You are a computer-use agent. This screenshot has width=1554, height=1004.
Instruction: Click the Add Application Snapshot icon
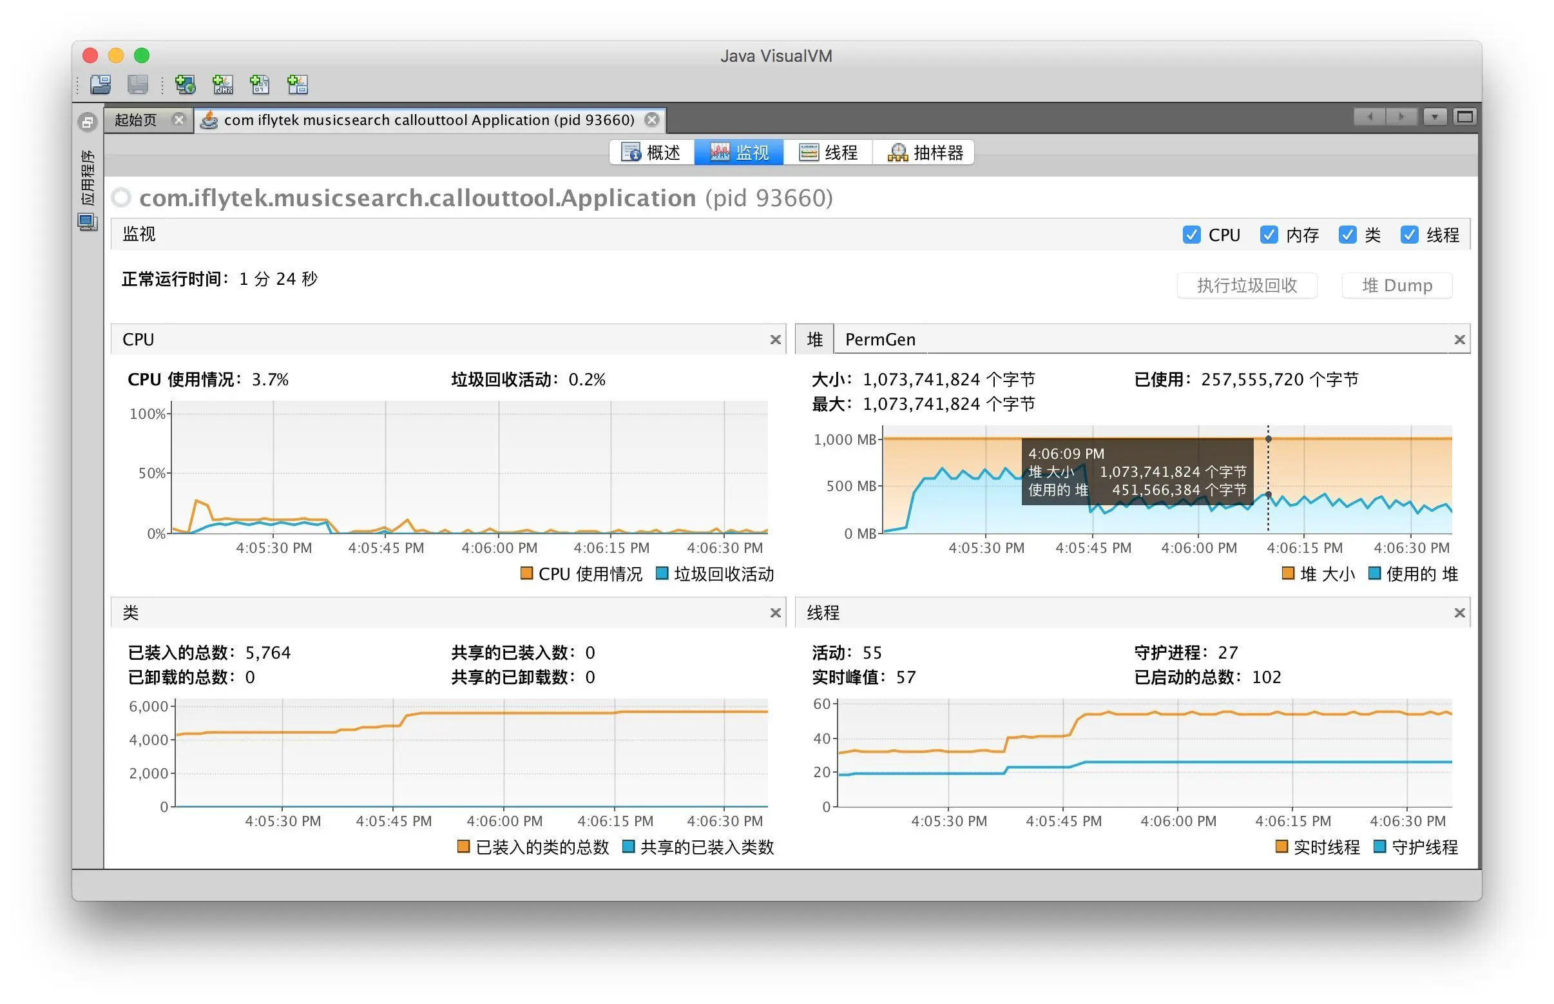[x=297, y=84]
